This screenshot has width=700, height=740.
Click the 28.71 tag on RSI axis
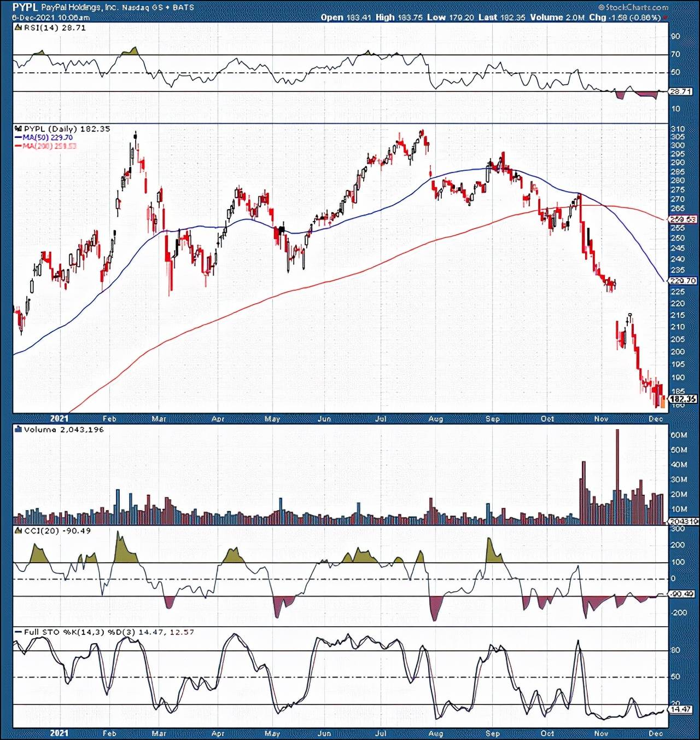pyautogui.click(x=681, y=92)
